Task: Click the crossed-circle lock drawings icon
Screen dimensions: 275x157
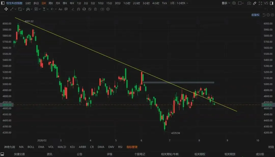Action: [x=90, y=9]
